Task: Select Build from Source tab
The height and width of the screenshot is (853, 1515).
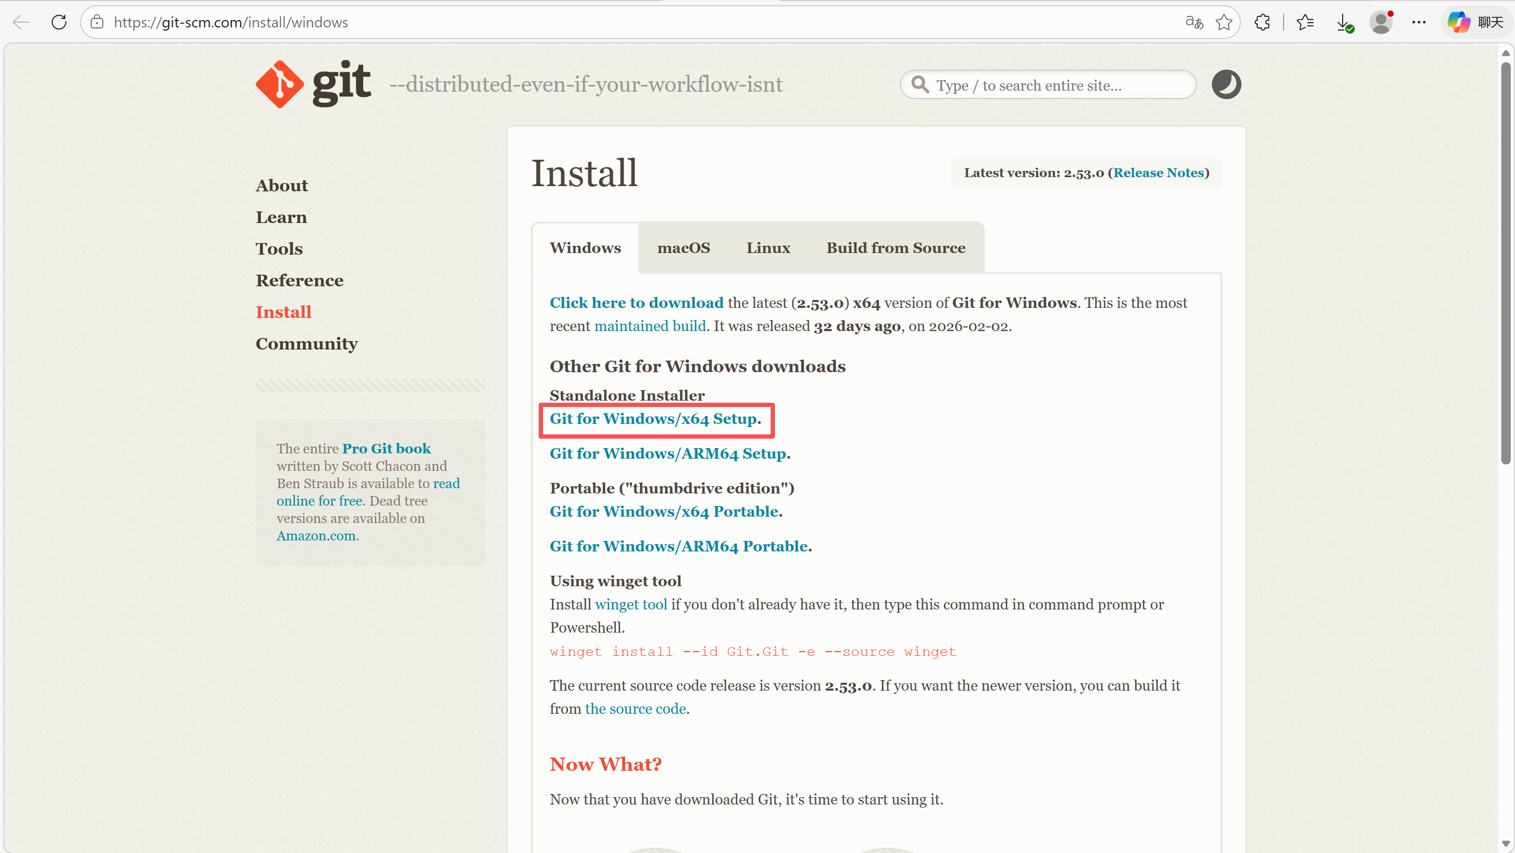Action: click(x=896, y=248)
